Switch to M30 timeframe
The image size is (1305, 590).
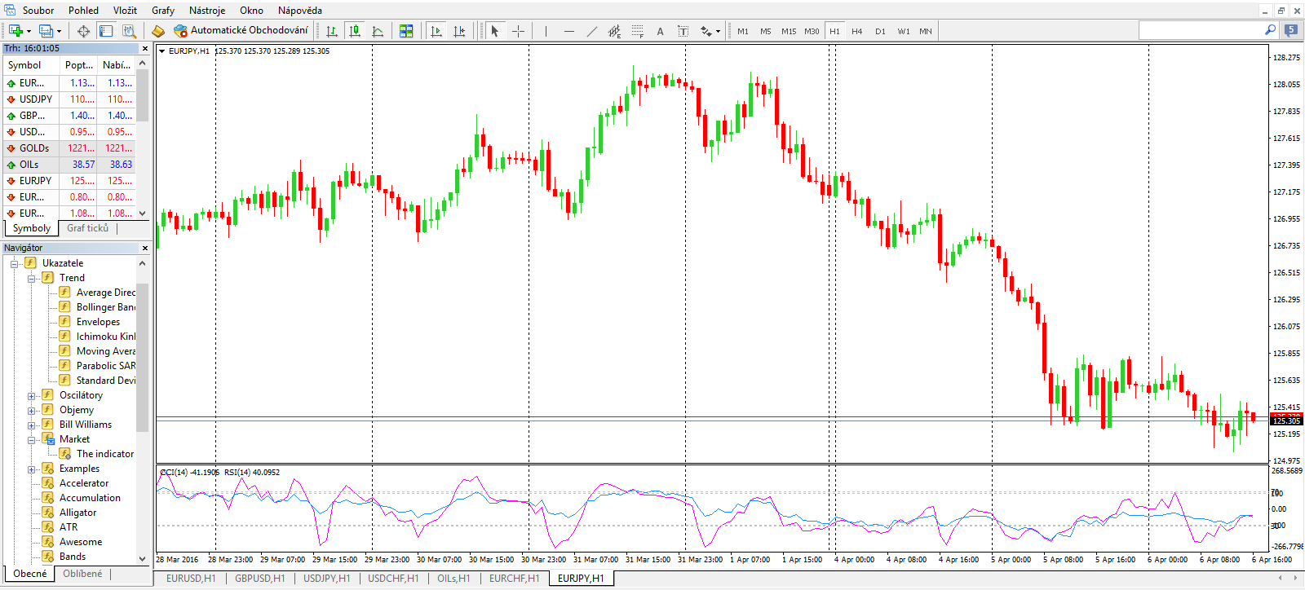(812, 31)
